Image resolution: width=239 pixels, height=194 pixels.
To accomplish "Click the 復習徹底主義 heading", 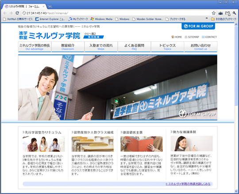I will [x=131, y=133].
